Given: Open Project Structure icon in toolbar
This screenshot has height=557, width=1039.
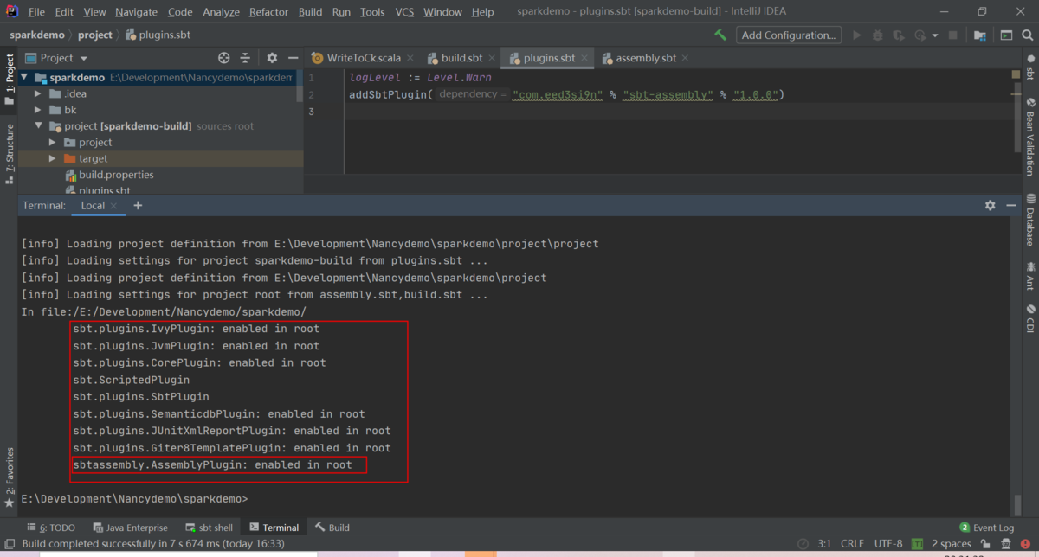Looking at the screenshot, I should (980, 35).
